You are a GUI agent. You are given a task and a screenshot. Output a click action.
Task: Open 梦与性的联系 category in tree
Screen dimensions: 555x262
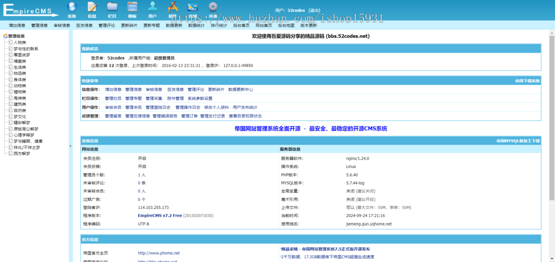coord(26,48)
